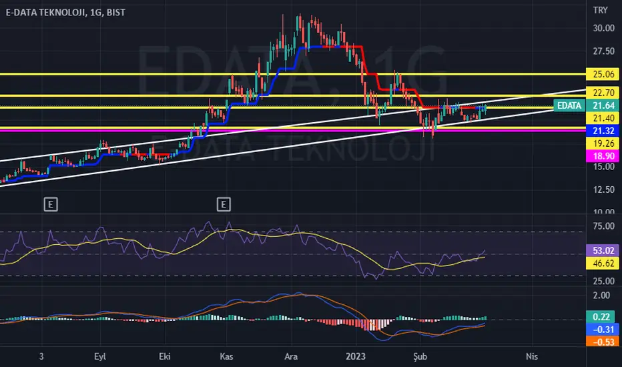
Task: Click the 2.00 MACD axis tick
Action: (x=601, y=295)
